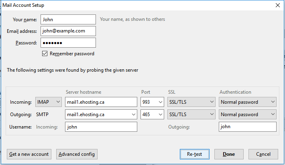Click the outgoing username field
This screenshot has height=165, width=285.
coord(247,127)
